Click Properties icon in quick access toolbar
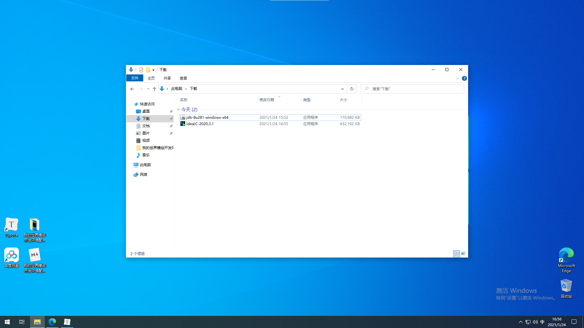The height and width of the screenshot is (328, 584). [x=141, y=70]
